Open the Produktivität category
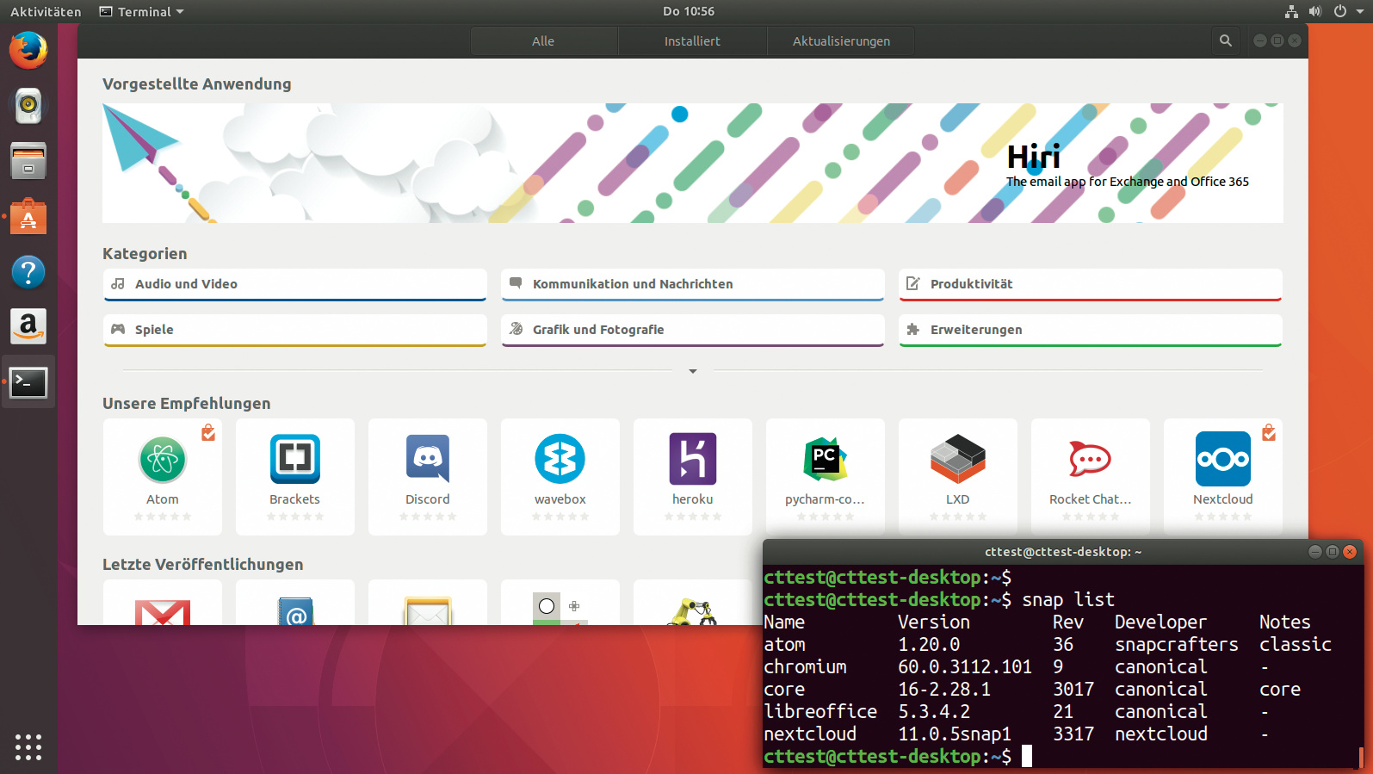The width and height of the screenshot is (1373, 774). [x=1090, y=284]
